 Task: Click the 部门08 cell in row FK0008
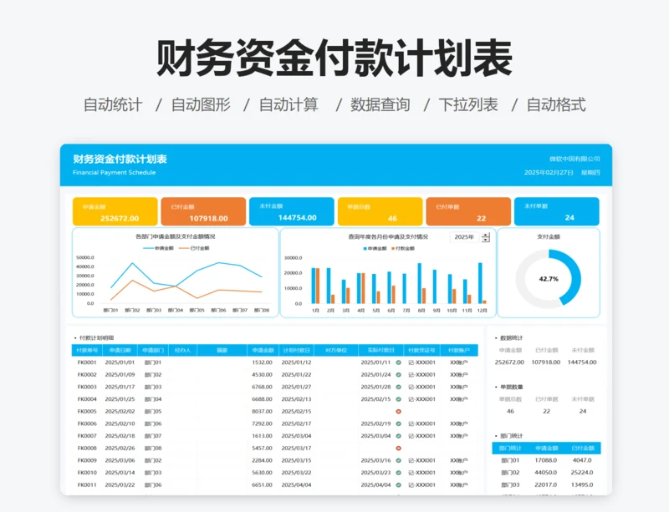pyautogui.click(x=153, y=448)
